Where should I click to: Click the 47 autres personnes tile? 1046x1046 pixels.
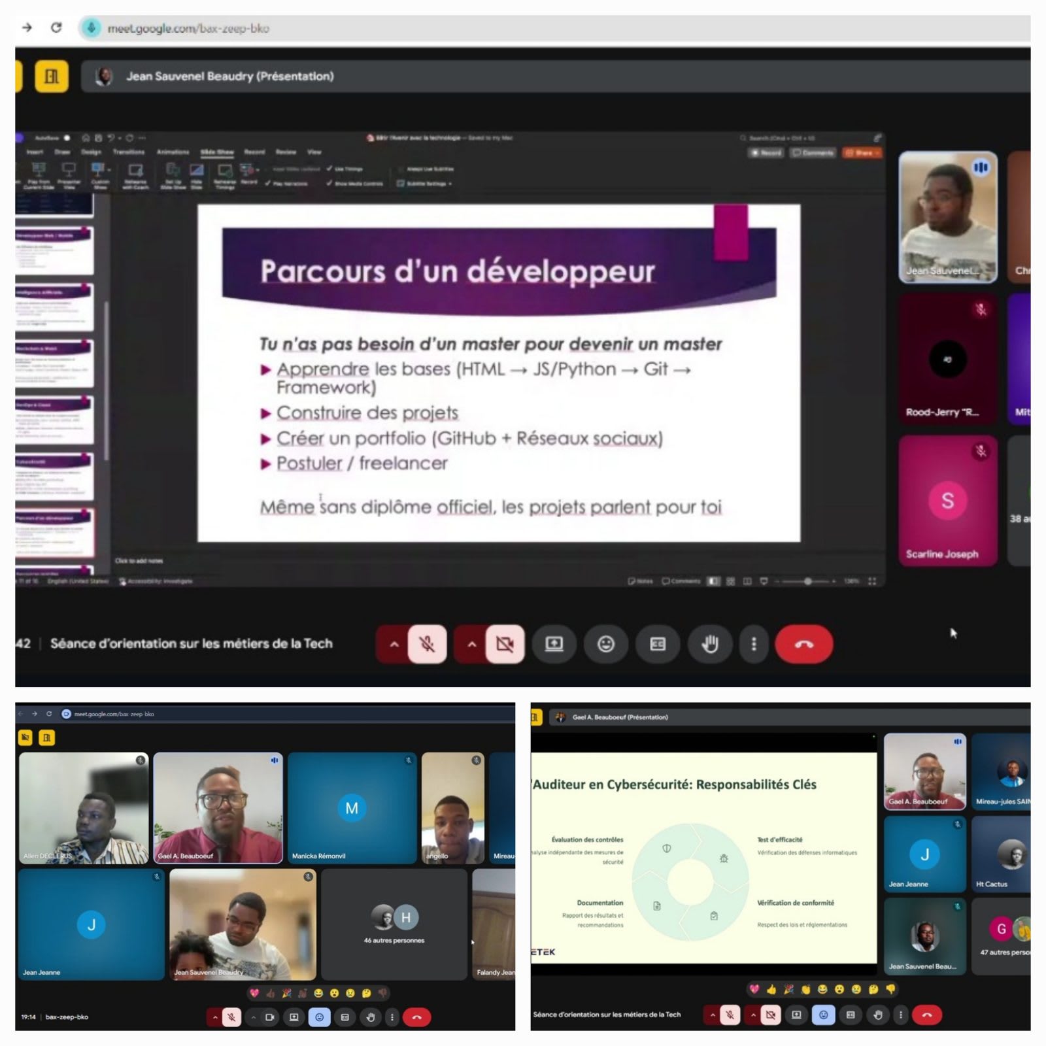pos(1001,936)
